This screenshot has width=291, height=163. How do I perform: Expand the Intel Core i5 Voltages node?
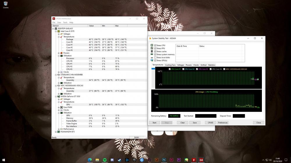point(58,34)
